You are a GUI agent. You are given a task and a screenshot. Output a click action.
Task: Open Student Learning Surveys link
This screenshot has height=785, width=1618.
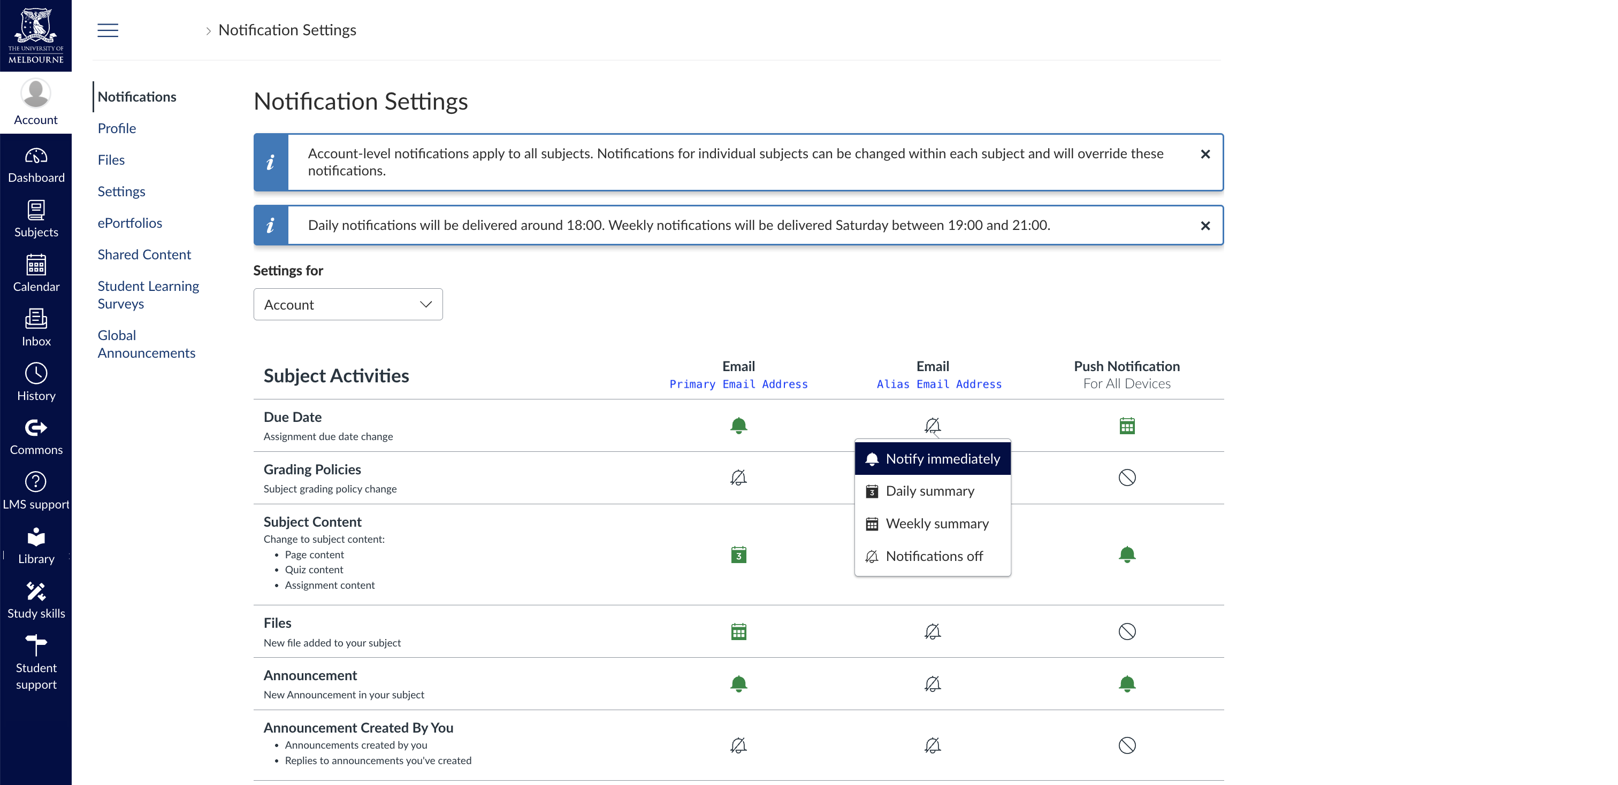coord(148,295)
